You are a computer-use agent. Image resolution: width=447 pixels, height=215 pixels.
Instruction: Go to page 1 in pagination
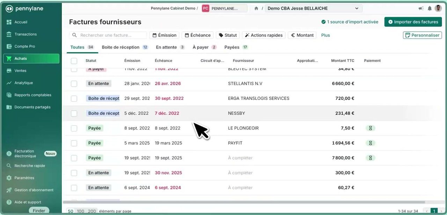[434, 211]
